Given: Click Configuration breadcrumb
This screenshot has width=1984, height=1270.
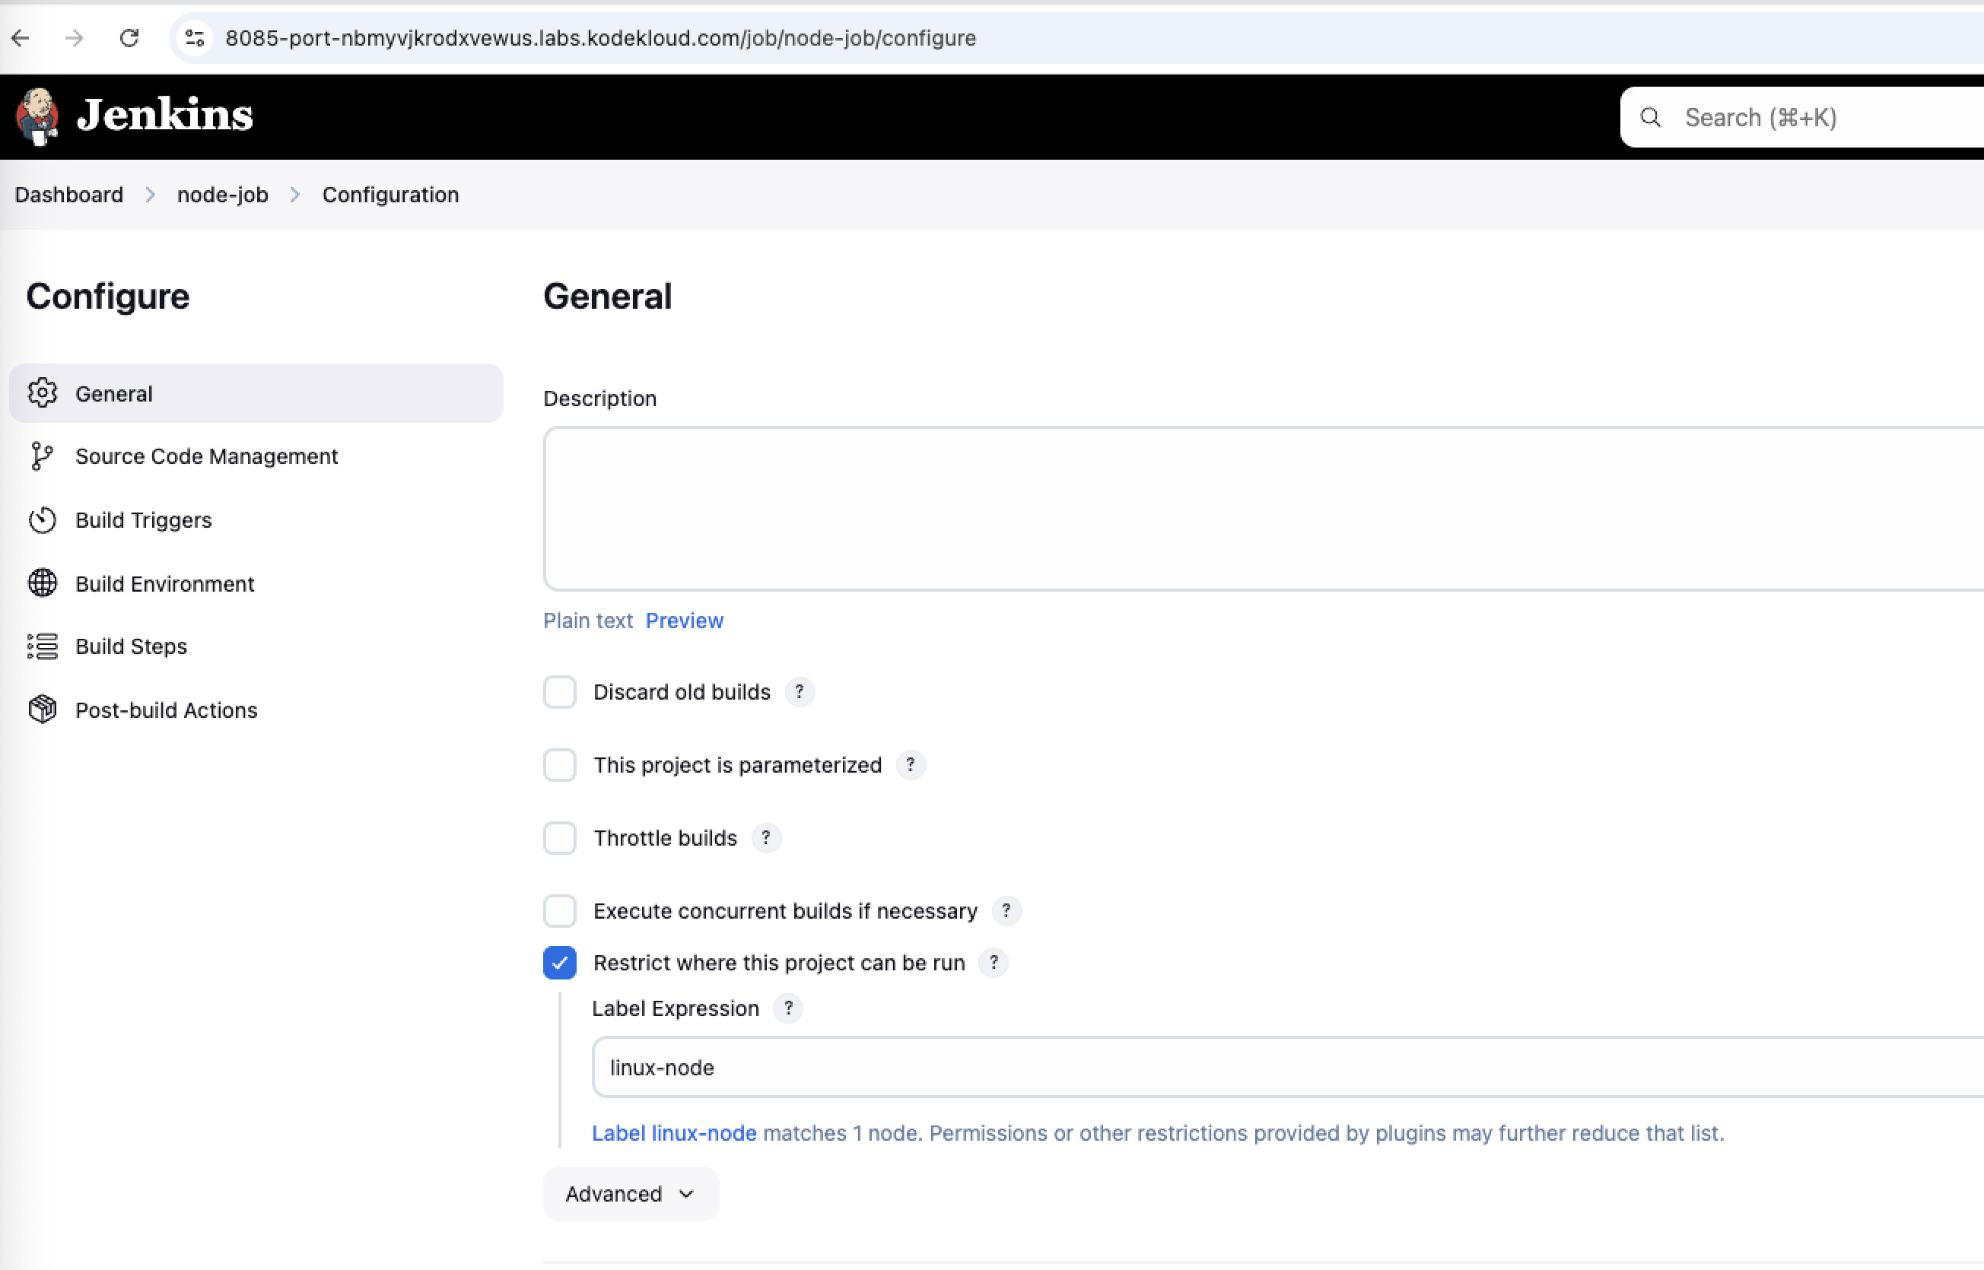Looking at the screenshot, I should coord(390,195).
